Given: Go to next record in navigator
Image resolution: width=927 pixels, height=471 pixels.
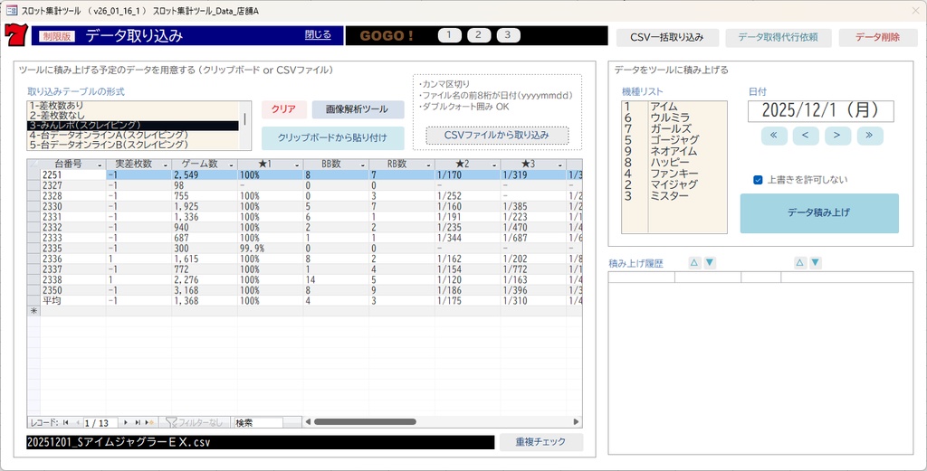Looking at the screenshot, I should coord(126,422).
